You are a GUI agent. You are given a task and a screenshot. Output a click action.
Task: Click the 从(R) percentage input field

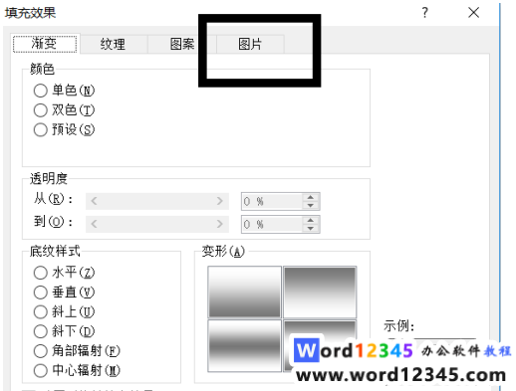click(x=272, y=201)
